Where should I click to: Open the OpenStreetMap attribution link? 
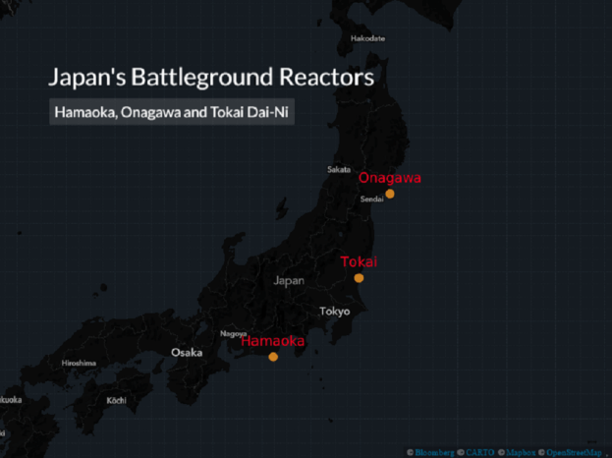[x=575, y=452]
